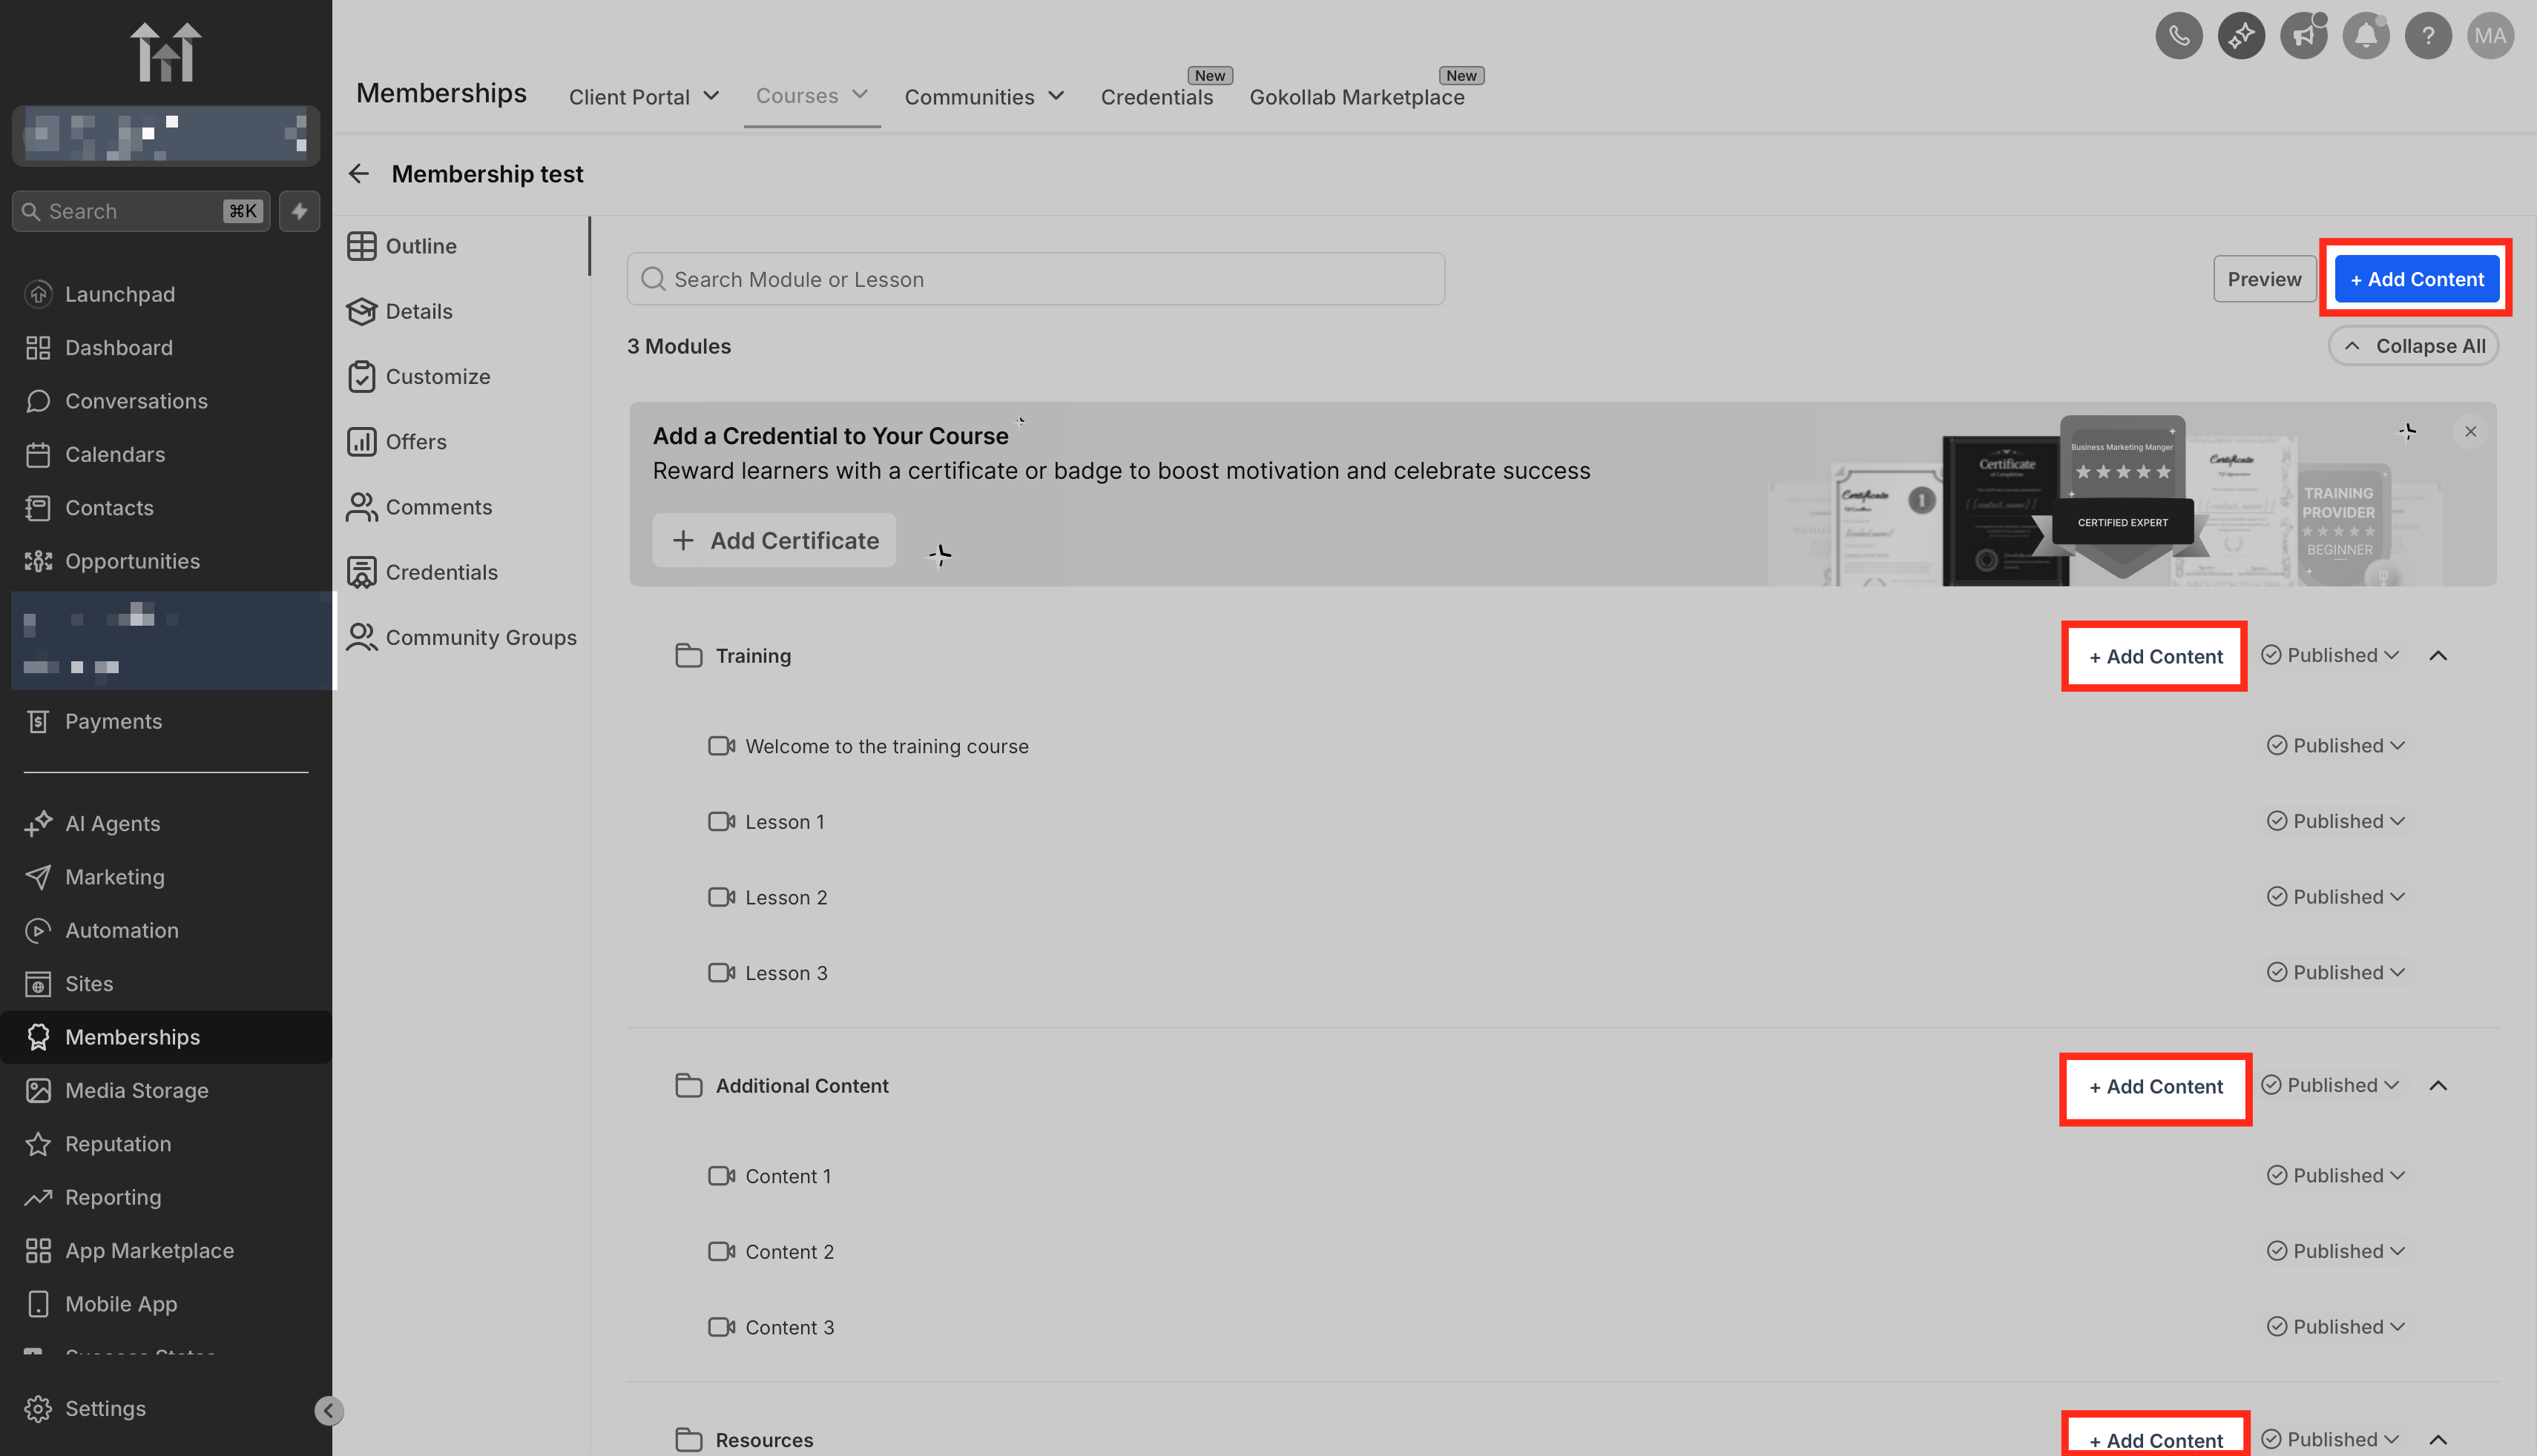Open the Published dropdown for the Training module
Screen dimensions: 2537x1456
coord(2330,655)
